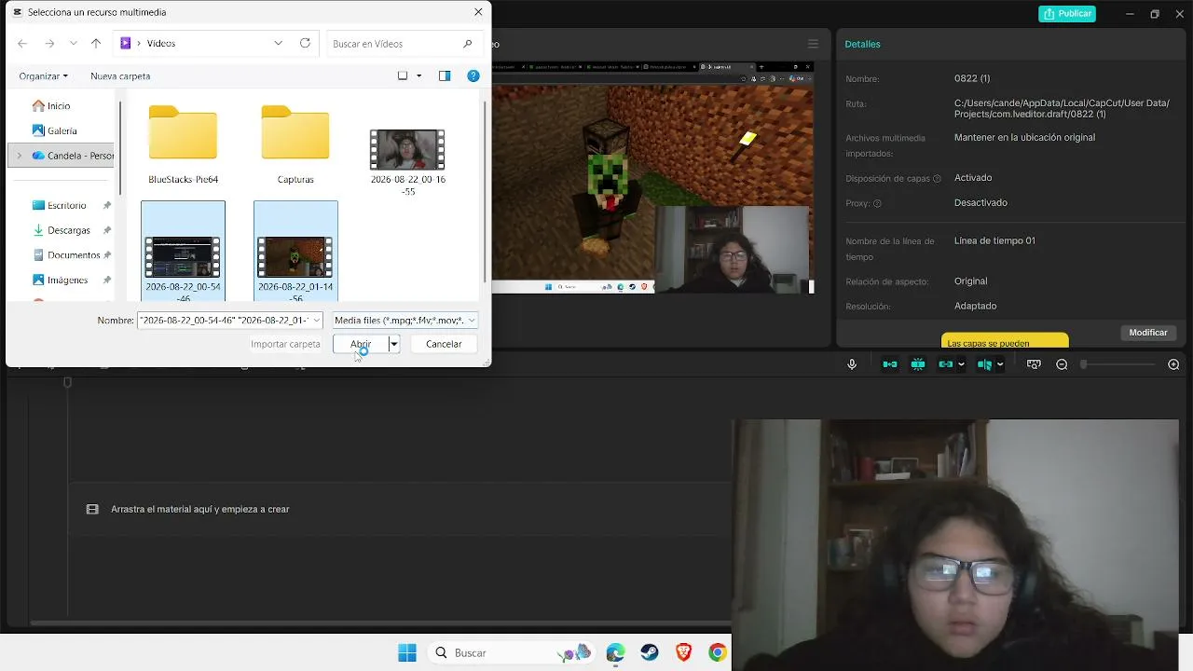Go back in the file dialog

[x=22, y=44]
